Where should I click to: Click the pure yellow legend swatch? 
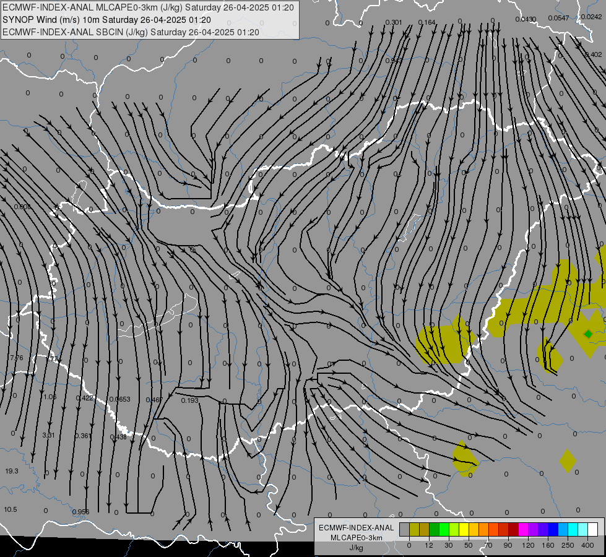click(464, 529)
